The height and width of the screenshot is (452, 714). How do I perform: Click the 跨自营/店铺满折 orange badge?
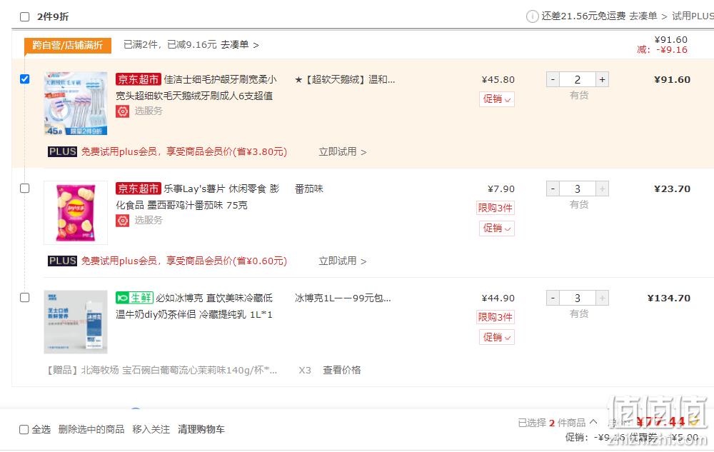68,46
